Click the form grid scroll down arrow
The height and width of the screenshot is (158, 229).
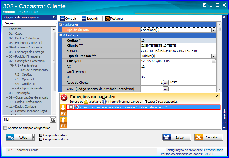(219, 89)
